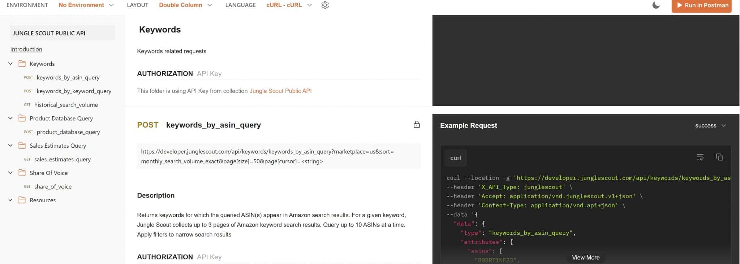The width and height of the screenshot is (740, 264).
Task: Copy the curl example request
Action: point(719,157)
